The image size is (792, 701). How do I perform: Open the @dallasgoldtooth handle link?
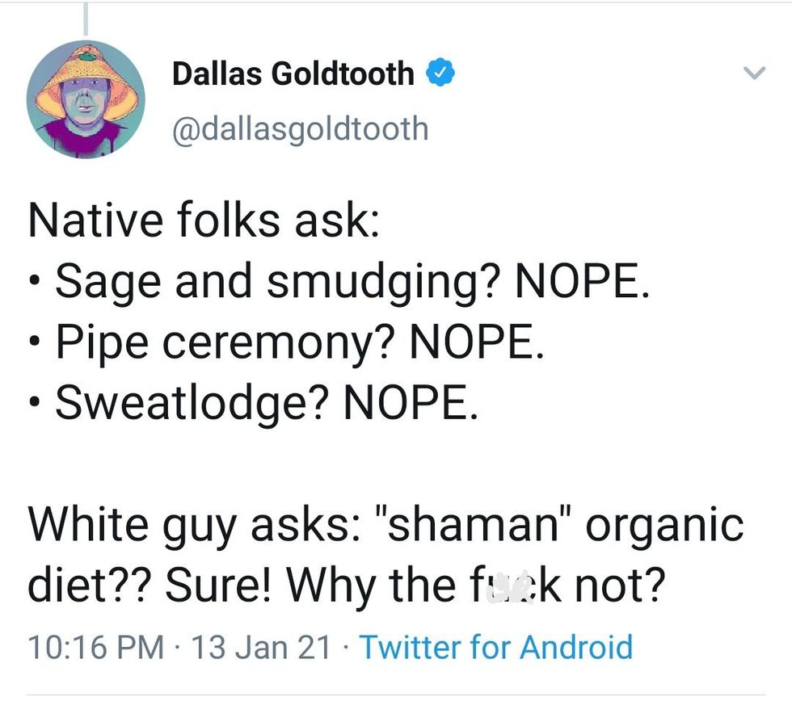point(300,128)
